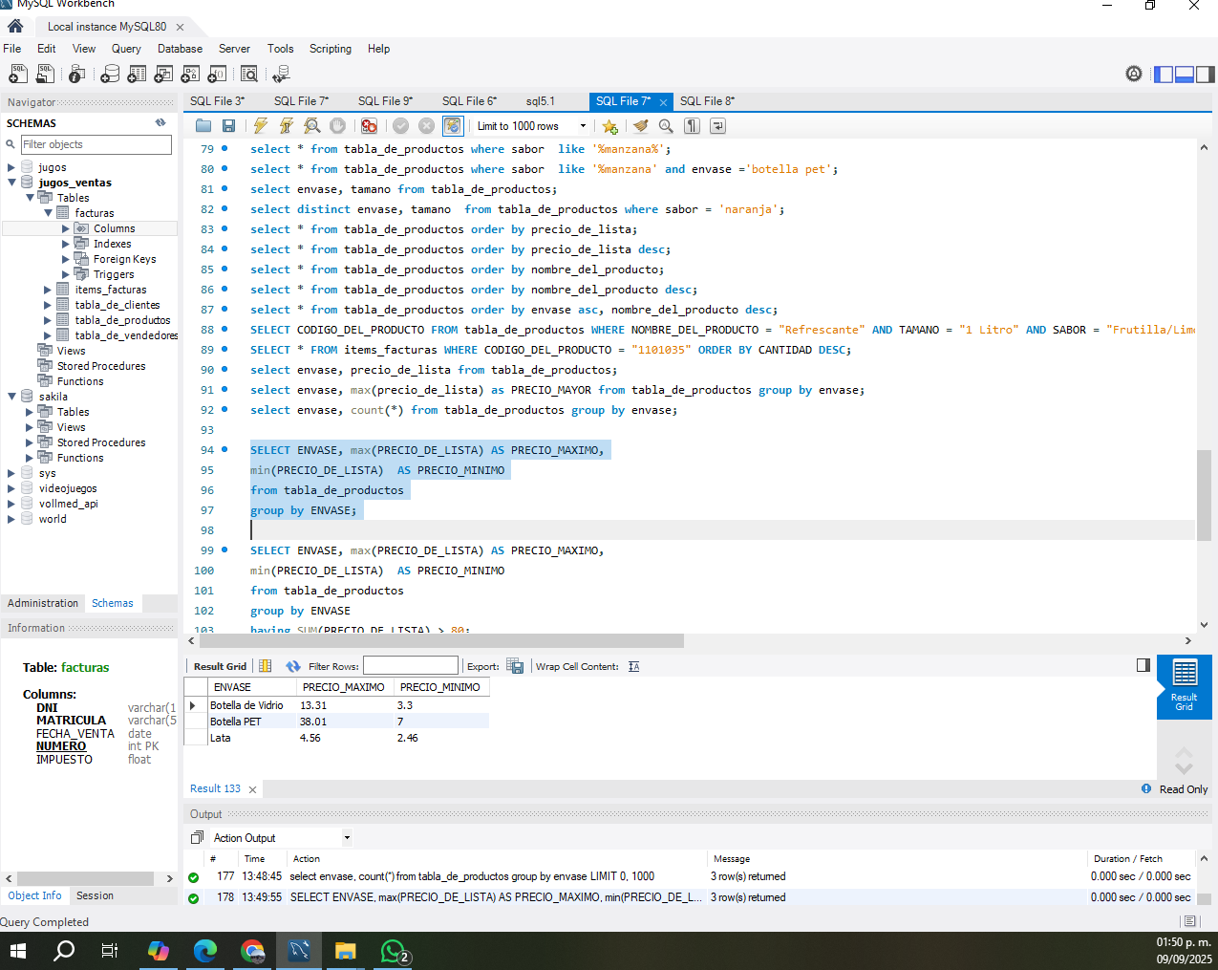Image resolution: width=1218 pixels, height=970 pixels.
Task: Create a new SQL tab icon
Action: (x=17, y=74)
